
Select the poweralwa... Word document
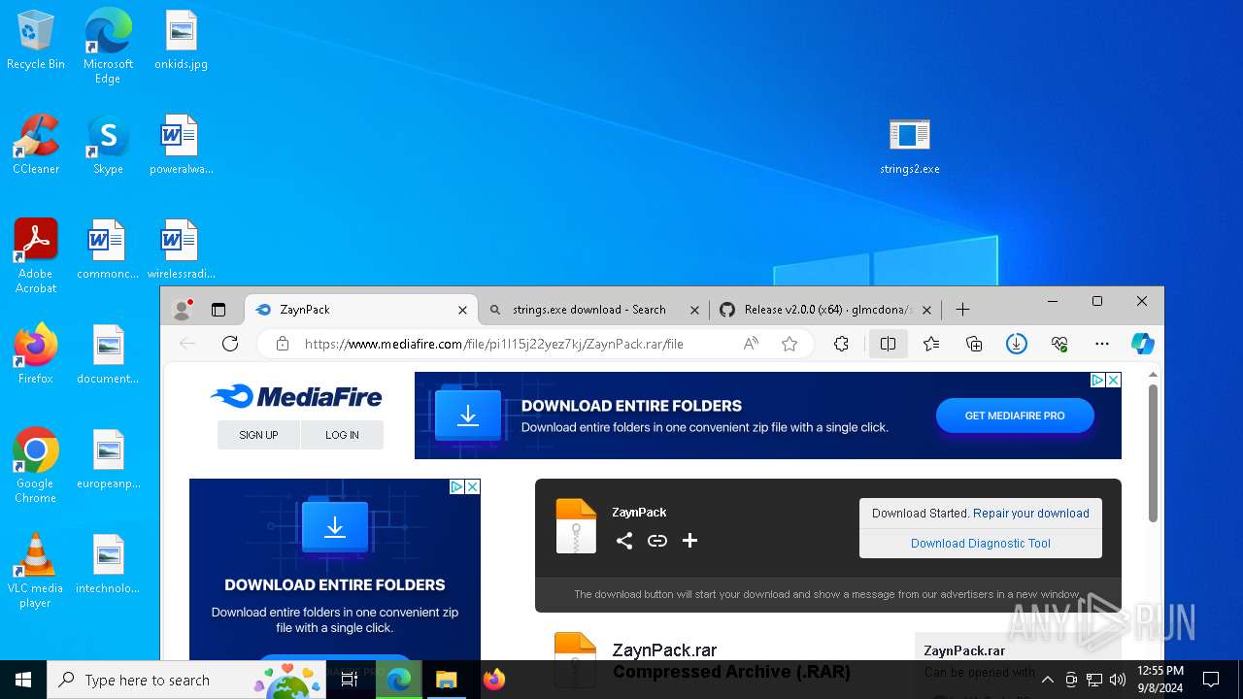tap(181, 146)
